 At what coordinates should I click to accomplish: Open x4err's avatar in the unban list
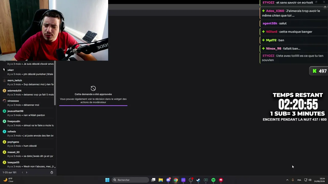point(4,70)
